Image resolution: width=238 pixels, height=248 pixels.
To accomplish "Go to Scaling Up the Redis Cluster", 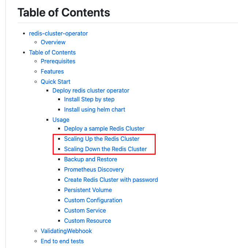I will 102,139.
